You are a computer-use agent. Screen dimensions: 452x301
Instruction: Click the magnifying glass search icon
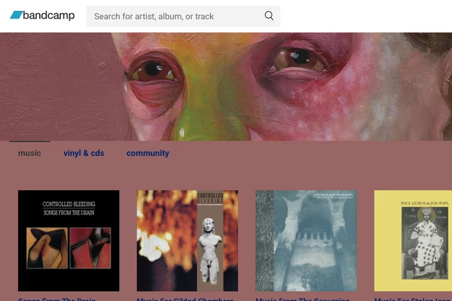269,16
